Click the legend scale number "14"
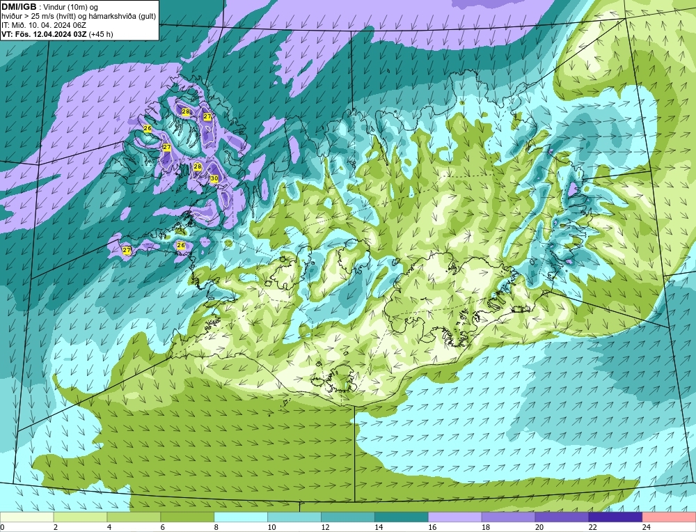This screenshot has width=696, height=532. point(379,527)
